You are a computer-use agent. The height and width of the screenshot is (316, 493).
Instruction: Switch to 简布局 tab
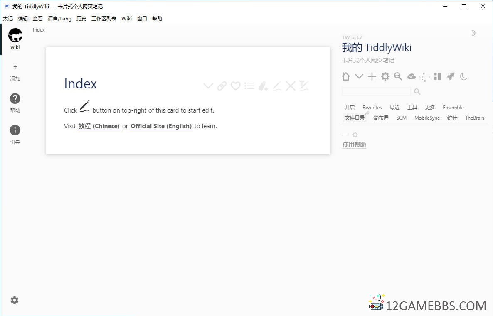point(381,118)
